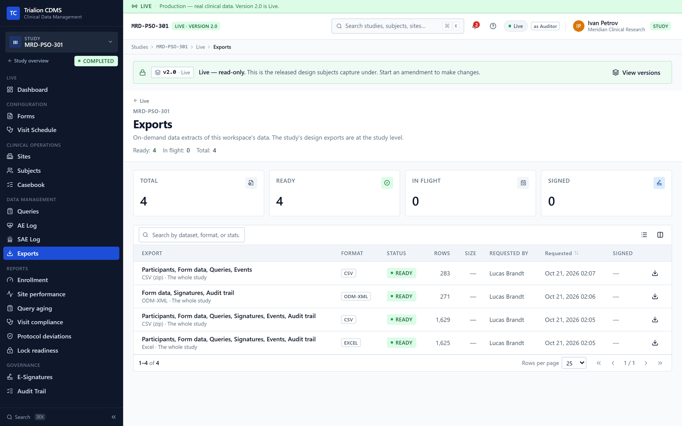682x426 pixels.
Task: Open the column chooser icon
Action: tap(660, 235)
